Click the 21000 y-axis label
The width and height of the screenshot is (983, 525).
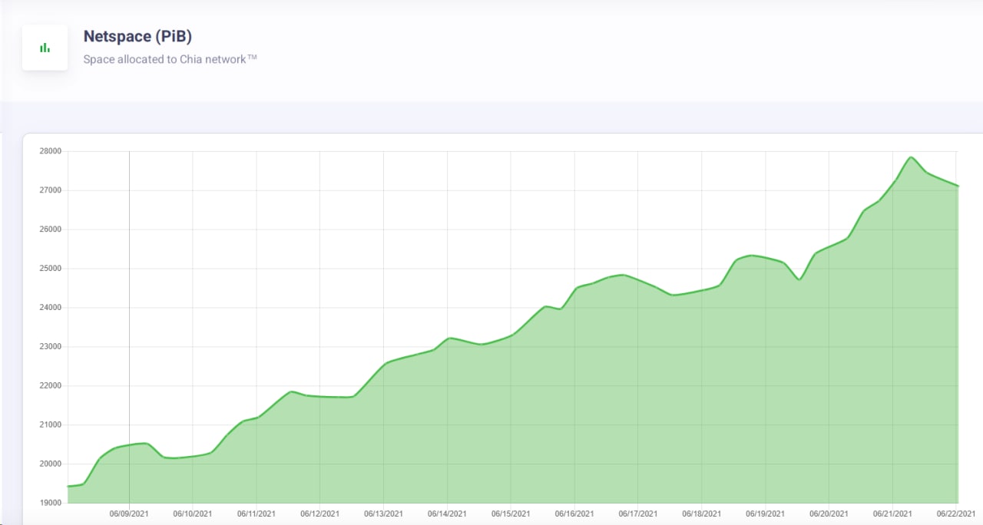click(x=50, y=425)
